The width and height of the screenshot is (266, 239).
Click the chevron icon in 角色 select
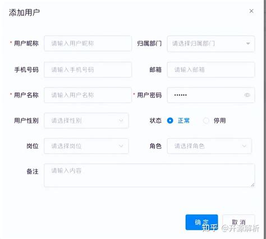click(244, 146)
